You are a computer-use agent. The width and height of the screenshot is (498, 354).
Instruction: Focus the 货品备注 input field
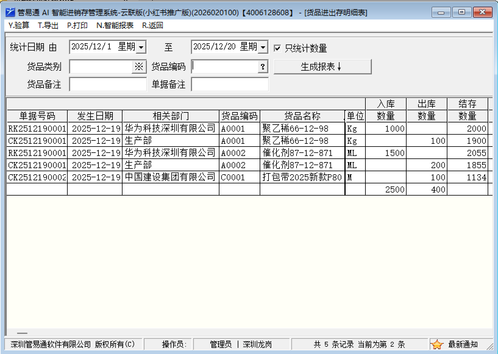click(x=108, y=84)
